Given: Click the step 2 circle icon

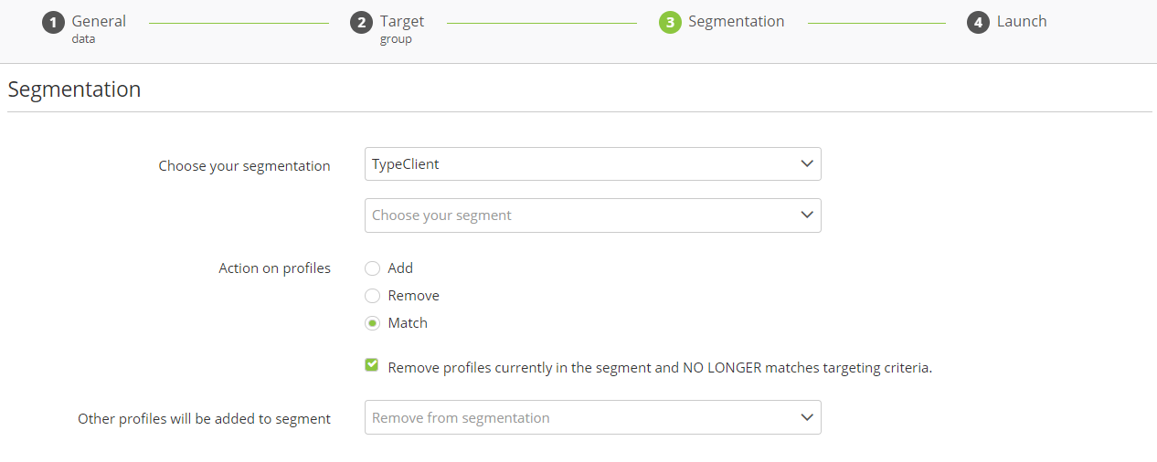Looking at the screenshot, I should tap(361, 22).
